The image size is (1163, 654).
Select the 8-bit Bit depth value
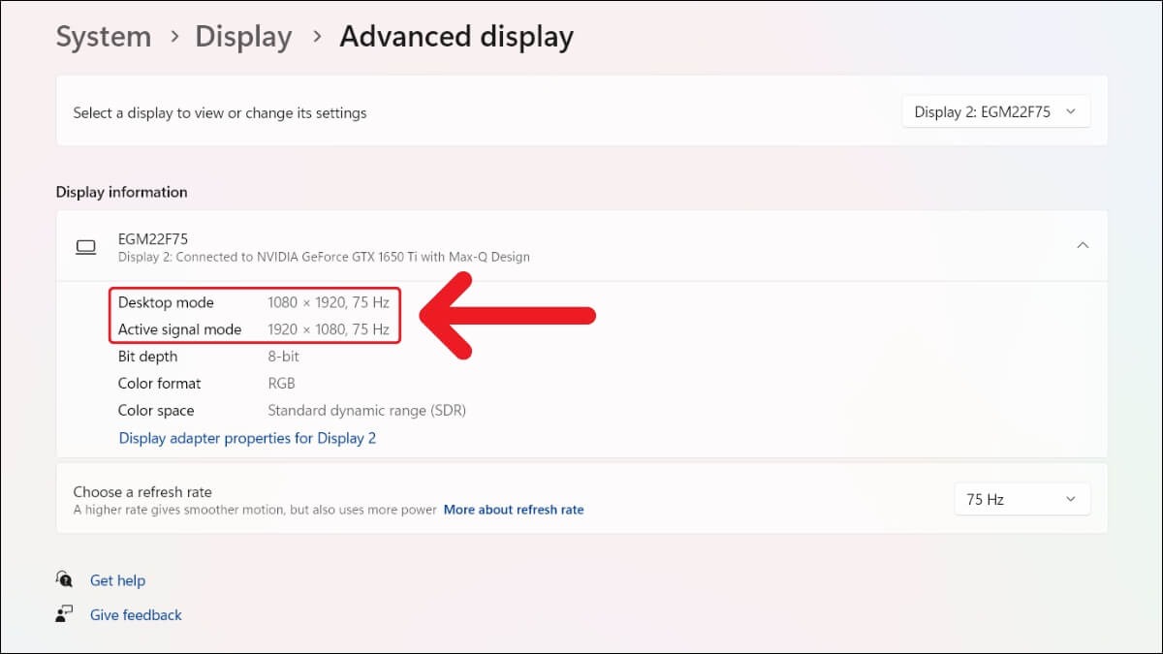point(286,357)
